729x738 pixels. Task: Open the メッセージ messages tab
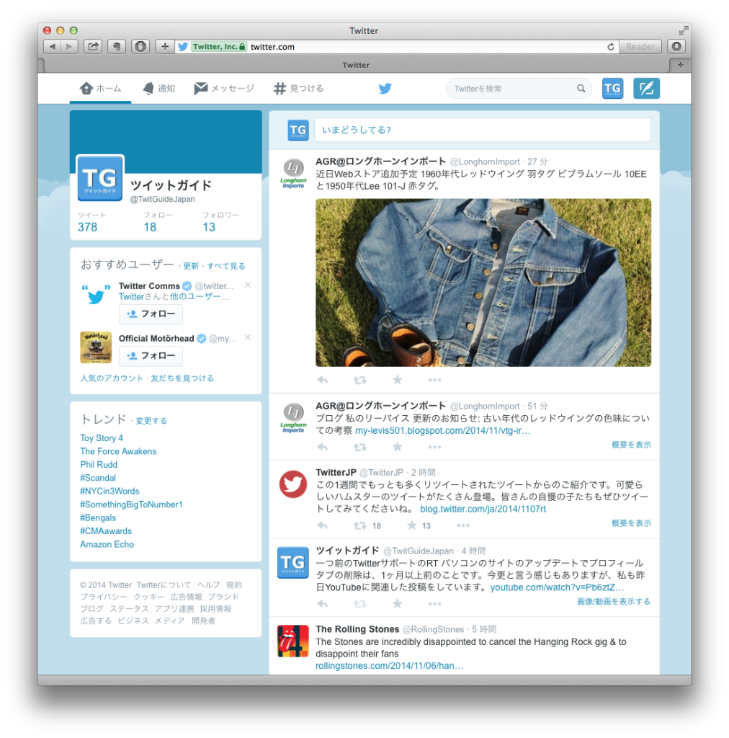point(224,89)
